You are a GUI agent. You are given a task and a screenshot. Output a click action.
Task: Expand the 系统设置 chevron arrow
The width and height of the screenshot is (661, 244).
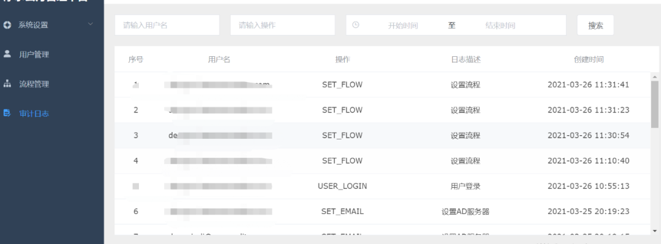[90, 24]
